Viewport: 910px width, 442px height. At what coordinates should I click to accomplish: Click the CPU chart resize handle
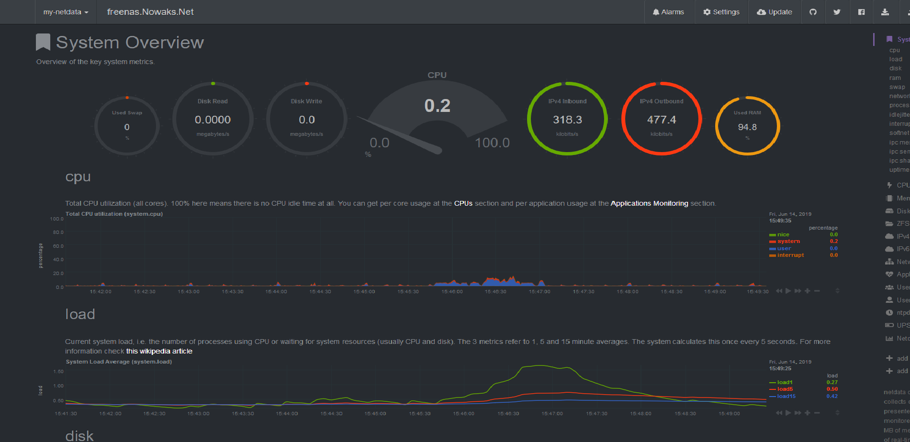(837, 291)
